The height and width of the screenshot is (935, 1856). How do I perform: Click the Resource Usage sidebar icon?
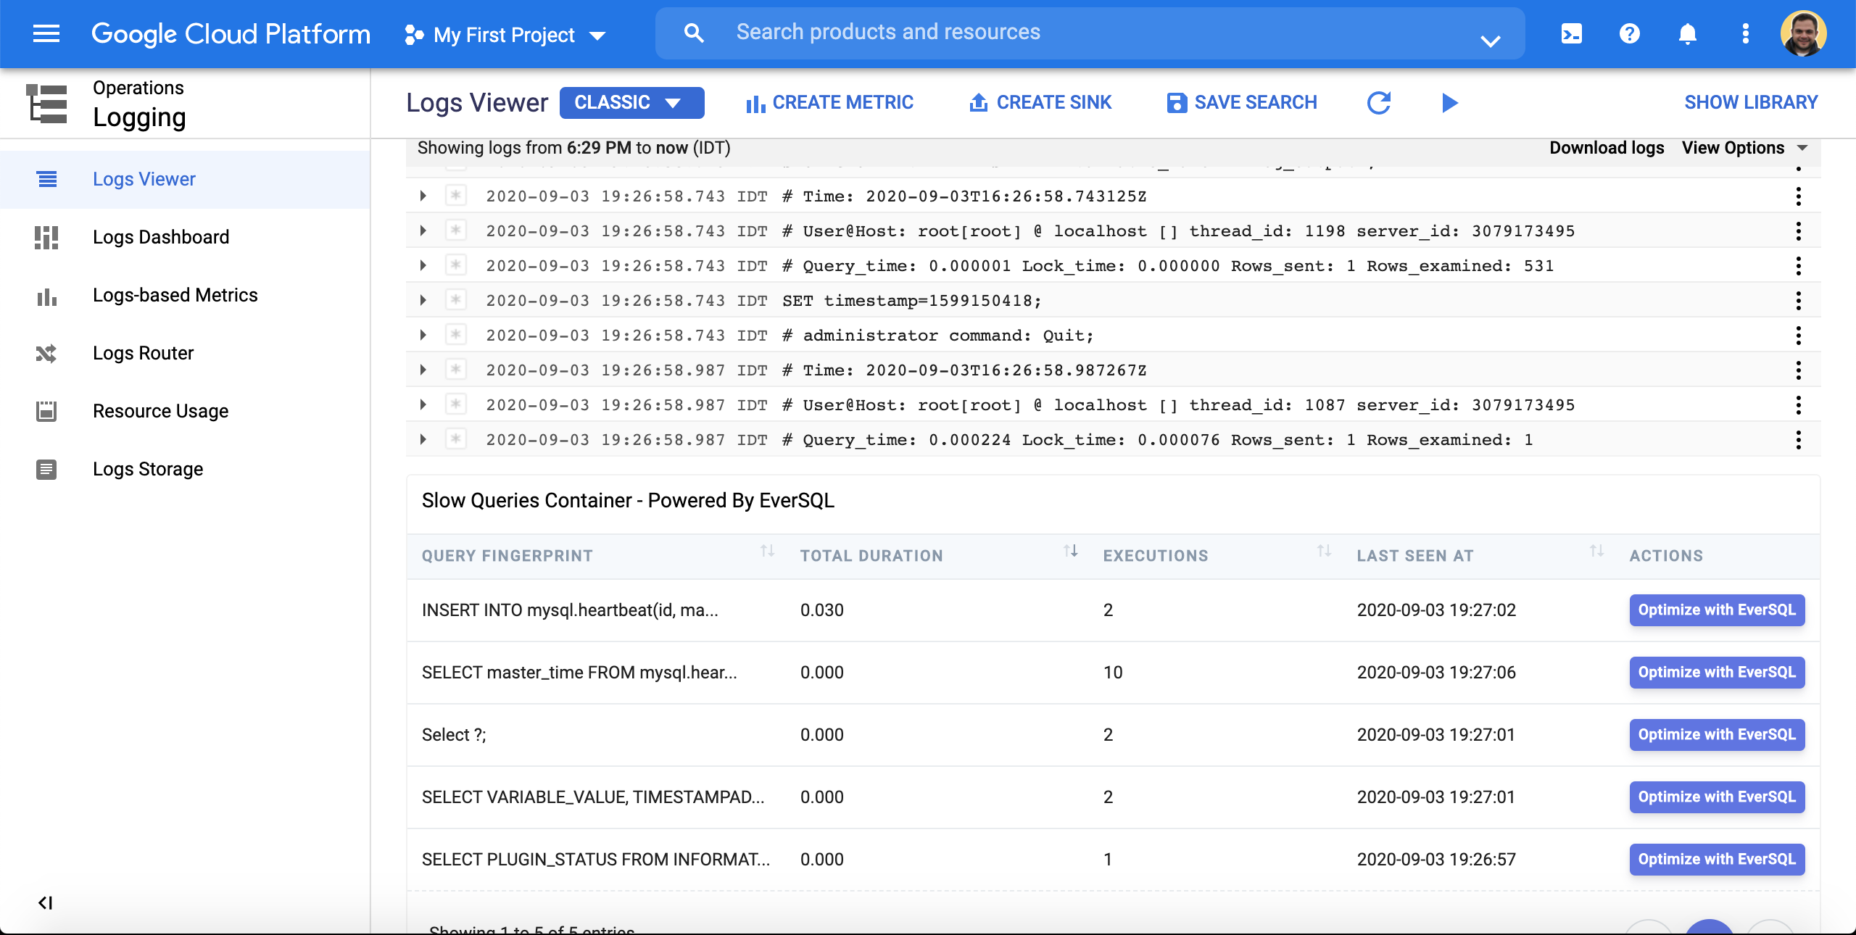(46, 411)
